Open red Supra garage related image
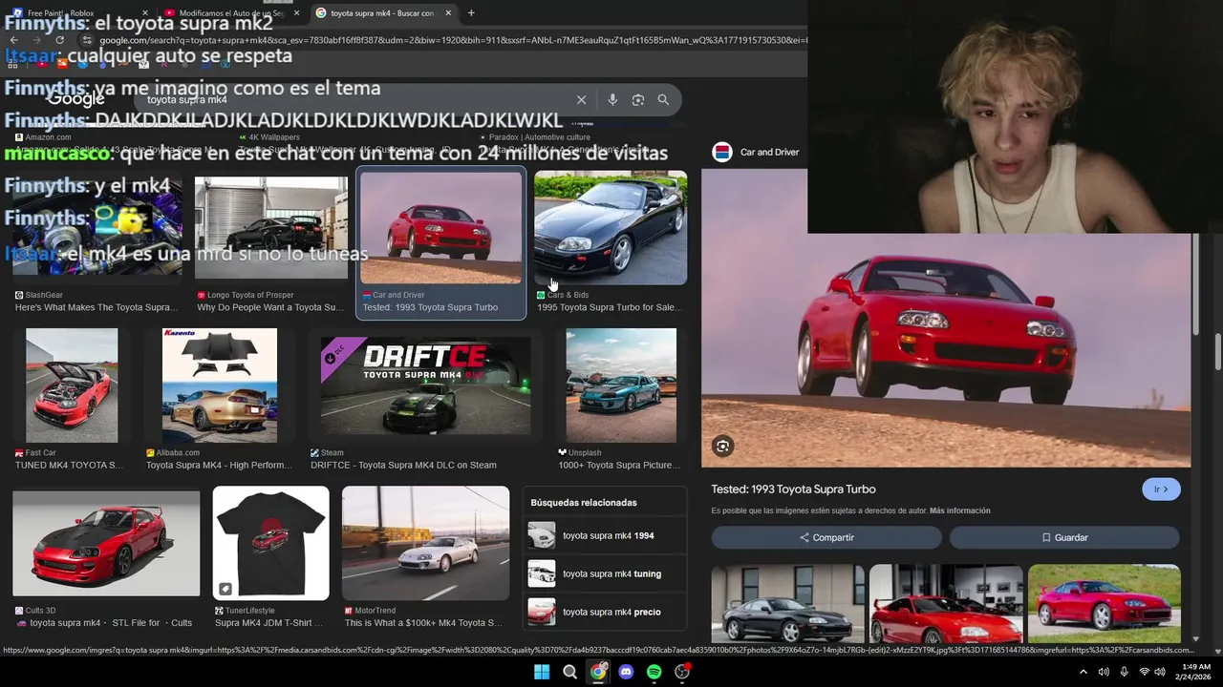Viewport: 1223px width, 687px height. coord(946,604)
